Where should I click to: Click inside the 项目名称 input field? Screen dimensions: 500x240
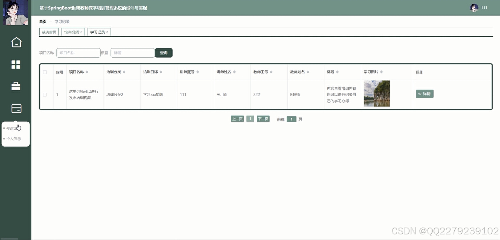pos(78,53)
